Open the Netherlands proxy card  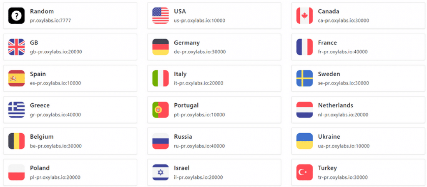click(358, 110)
